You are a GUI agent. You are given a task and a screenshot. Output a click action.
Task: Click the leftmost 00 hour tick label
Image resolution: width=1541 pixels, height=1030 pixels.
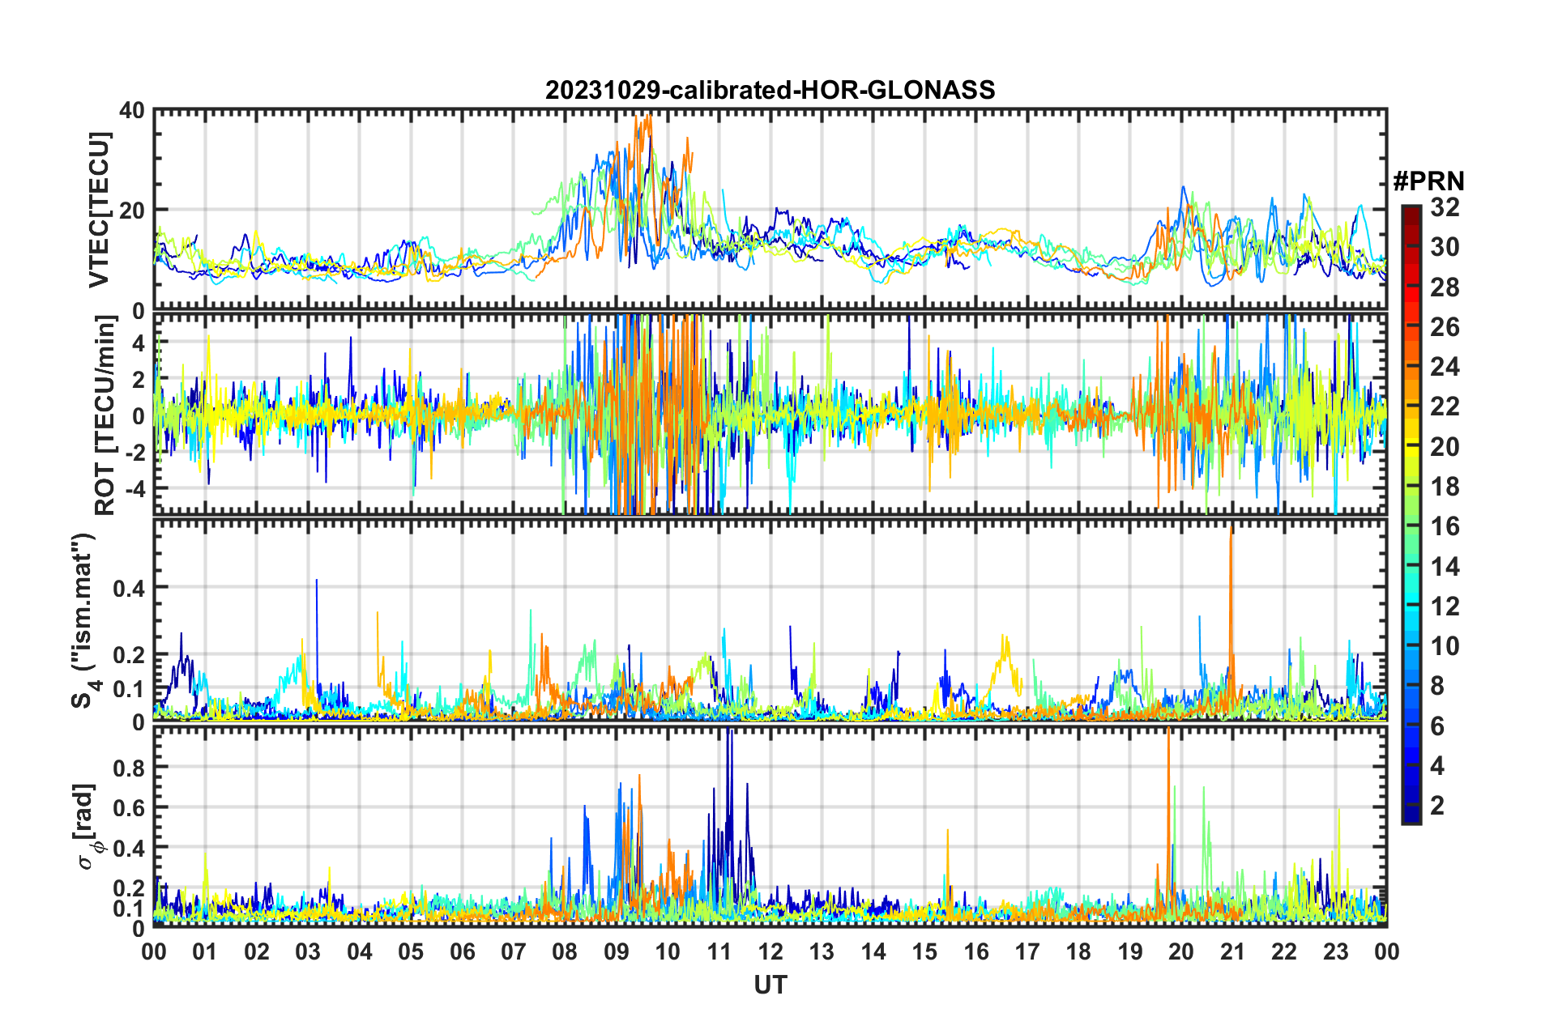154,951
